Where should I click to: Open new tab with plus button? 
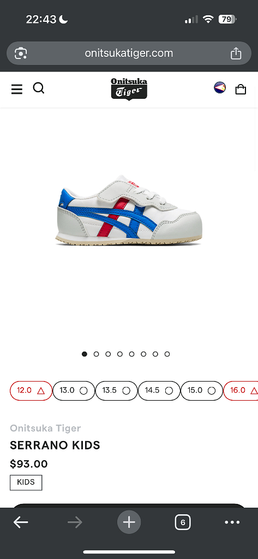click(129, 522)
